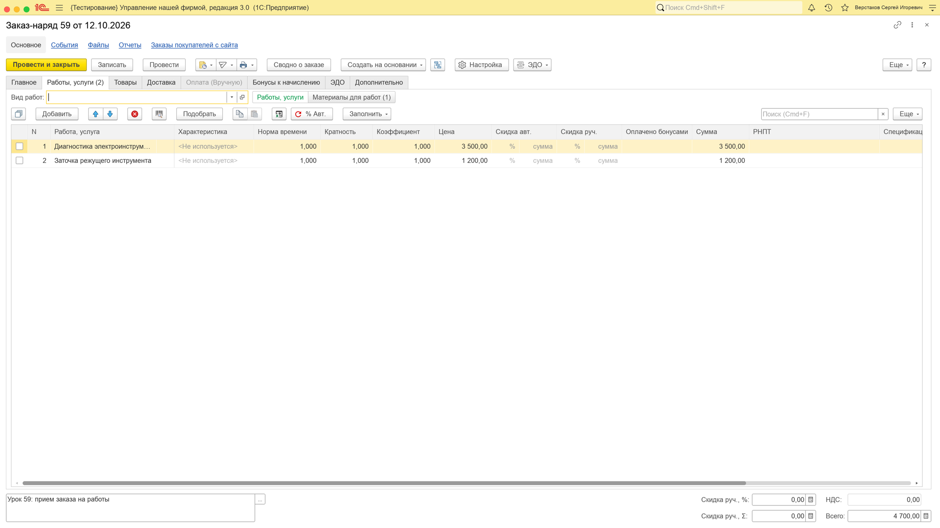This screenshot has height=528, width=940.
Task: Click the select-all rows checkbox icon
Action: tap(19, 114)
